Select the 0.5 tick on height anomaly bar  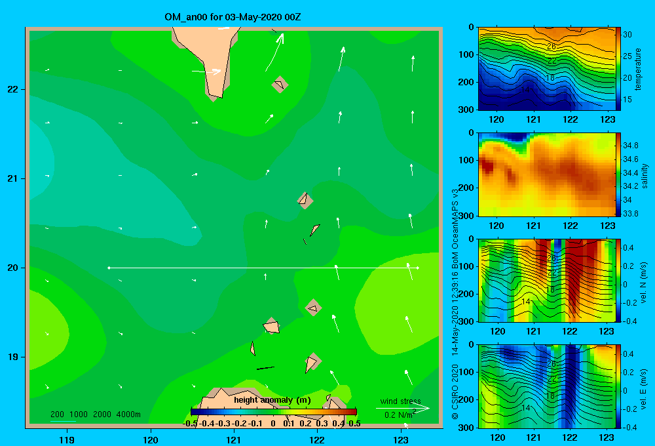tap(354, 424)
